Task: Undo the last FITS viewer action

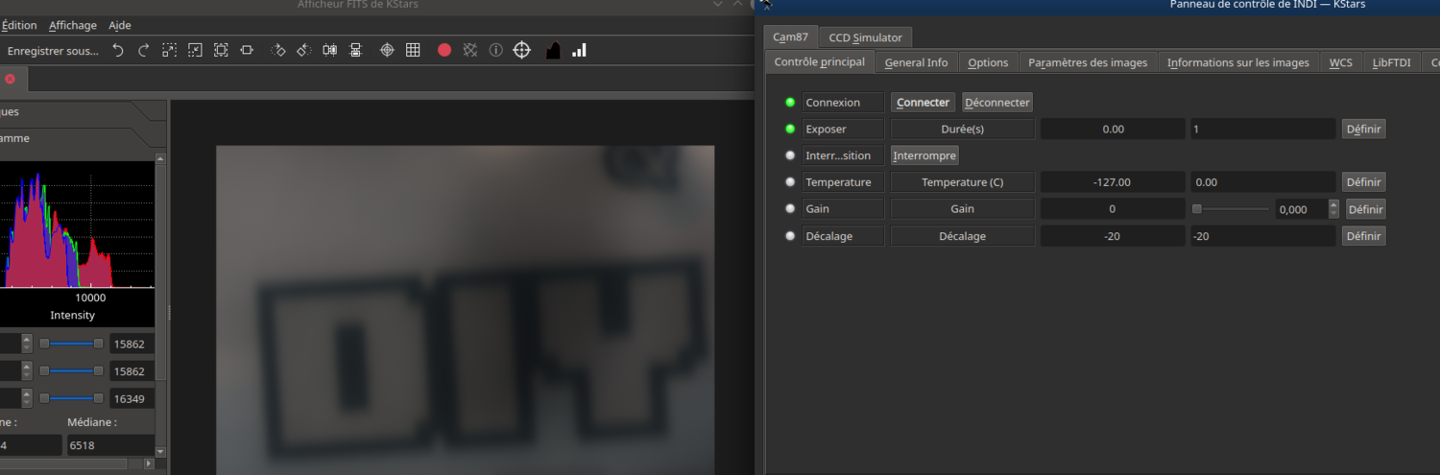Action: click(118, 50)
